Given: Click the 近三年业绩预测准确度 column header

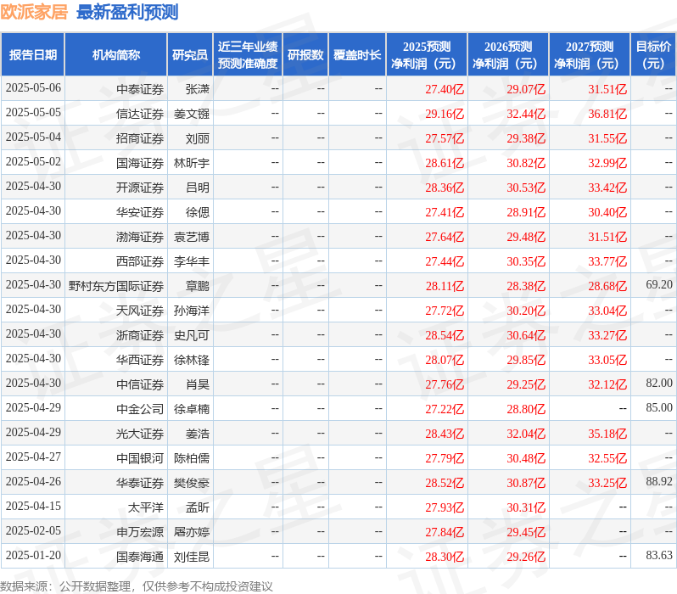Looking at the screenshot, I should (x=248, y=55).
